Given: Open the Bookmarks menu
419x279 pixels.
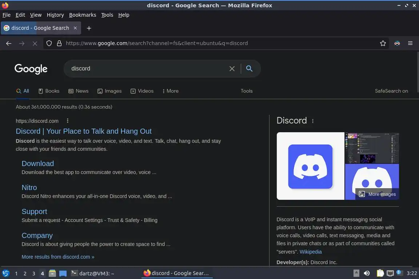Looking at the screenshot, I should pyautogui.click(x=83, y=15).
